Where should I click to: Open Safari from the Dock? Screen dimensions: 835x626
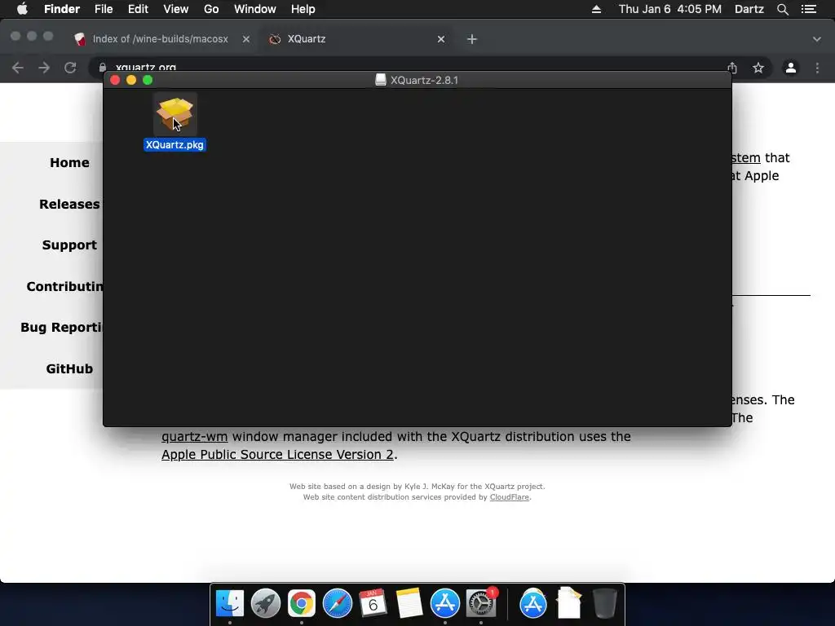pyautogui.click(x=337, y=603)
